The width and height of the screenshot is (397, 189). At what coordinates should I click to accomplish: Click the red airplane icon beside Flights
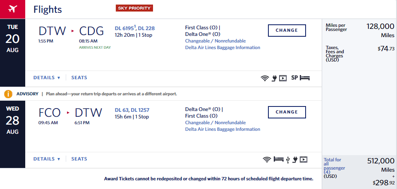pyautogui.click(x=12, y=9)
